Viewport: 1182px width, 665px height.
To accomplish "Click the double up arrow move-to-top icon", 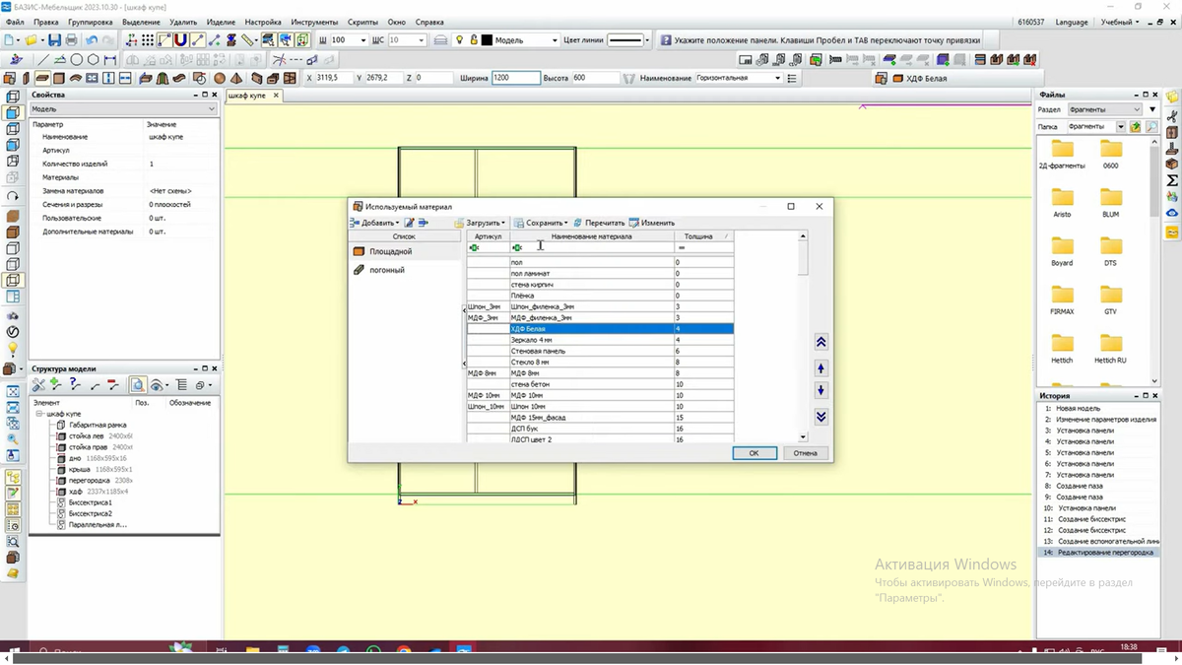I will pos(821,342).
